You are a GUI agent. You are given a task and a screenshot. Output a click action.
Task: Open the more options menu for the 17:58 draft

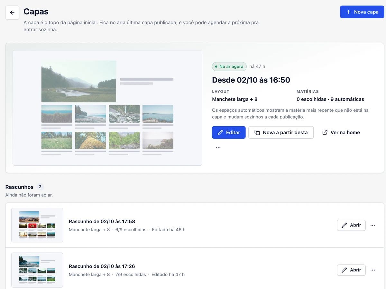point(372,225)
